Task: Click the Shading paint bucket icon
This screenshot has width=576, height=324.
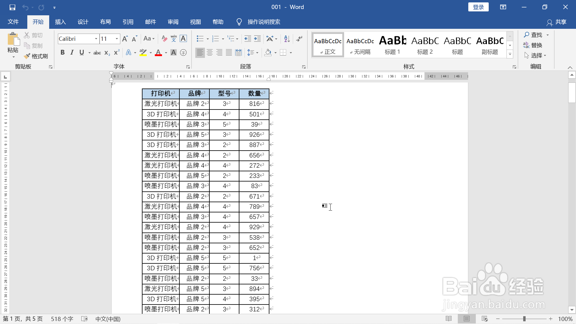Action: pyautogui.click(x=268, y=52)
